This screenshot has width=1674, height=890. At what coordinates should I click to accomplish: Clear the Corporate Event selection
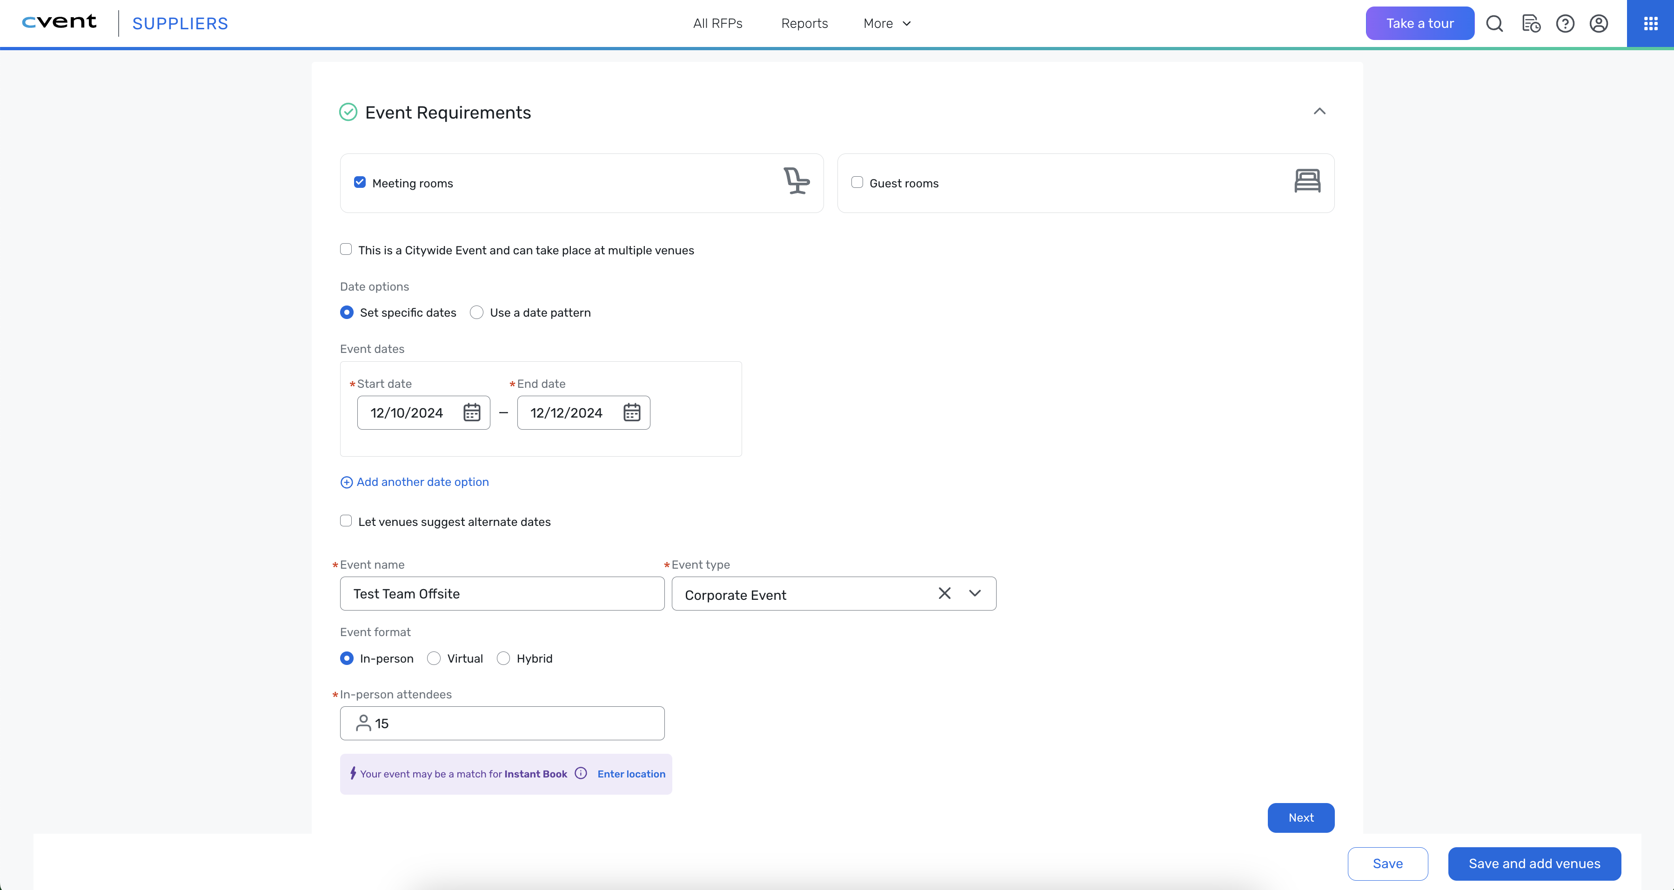point(944,593)
